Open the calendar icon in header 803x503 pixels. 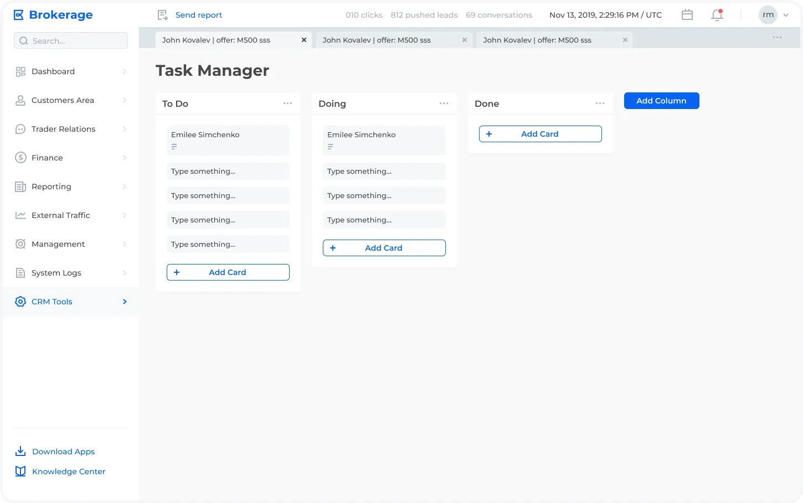pyautogui.click(x=687, y=15)
